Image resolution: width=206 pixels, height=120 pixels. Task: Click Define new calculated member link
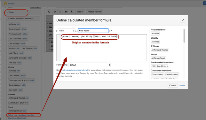(x=21, y=115)
